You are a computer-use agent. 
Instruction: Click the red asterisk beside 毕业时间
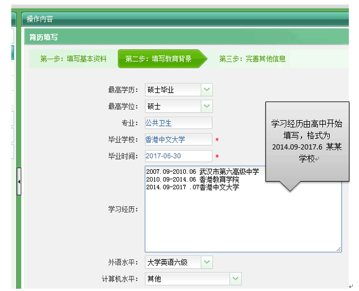click(x=217, y=156)
